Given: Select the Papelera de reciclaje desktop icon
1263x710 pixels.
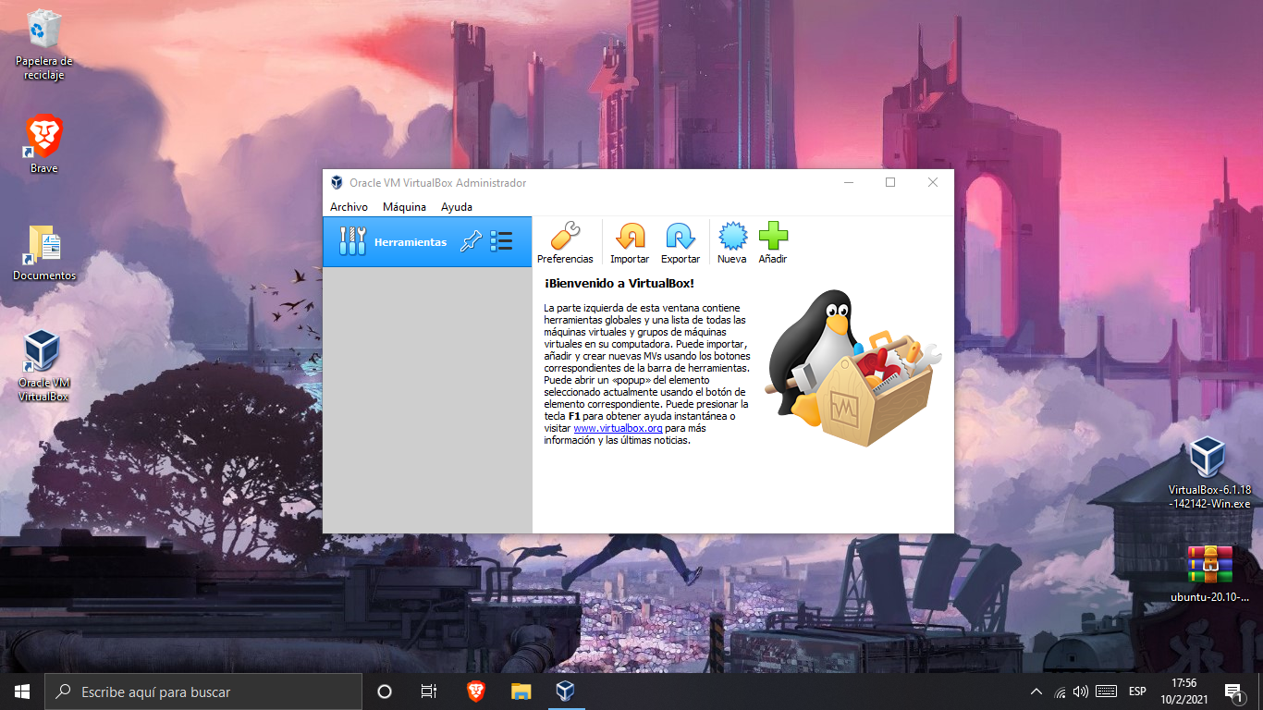Looking at the screenshot, I should 43,45.
